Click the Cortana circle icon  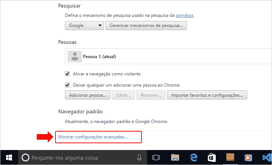25,158
